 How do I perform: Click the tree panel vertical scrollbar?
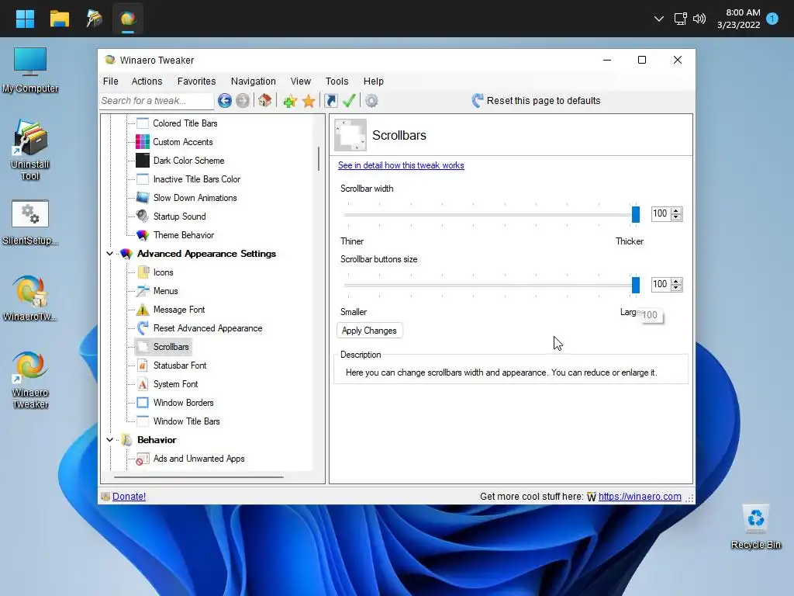pos(319,158)
